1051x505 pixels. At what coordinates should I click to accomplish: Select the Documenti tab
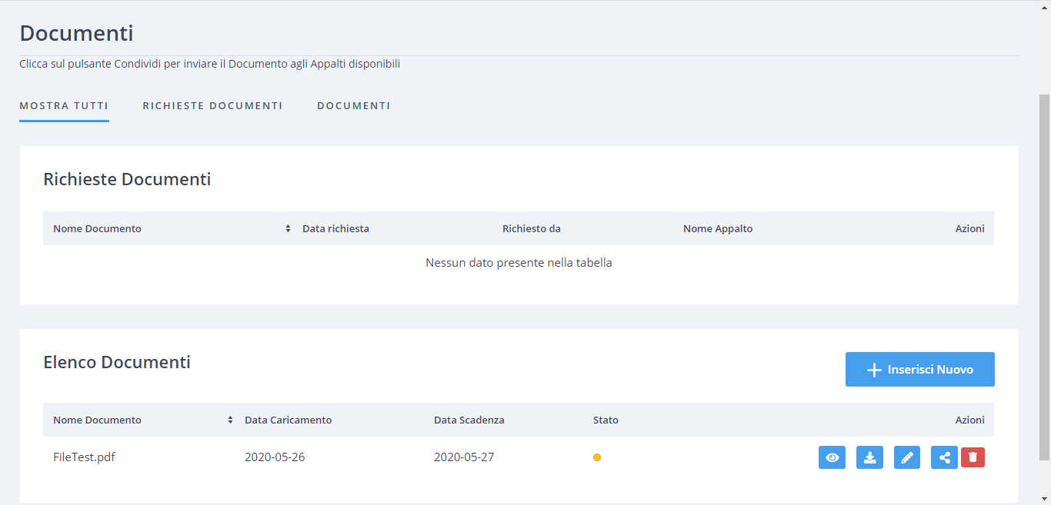click(x=353, y=106)
